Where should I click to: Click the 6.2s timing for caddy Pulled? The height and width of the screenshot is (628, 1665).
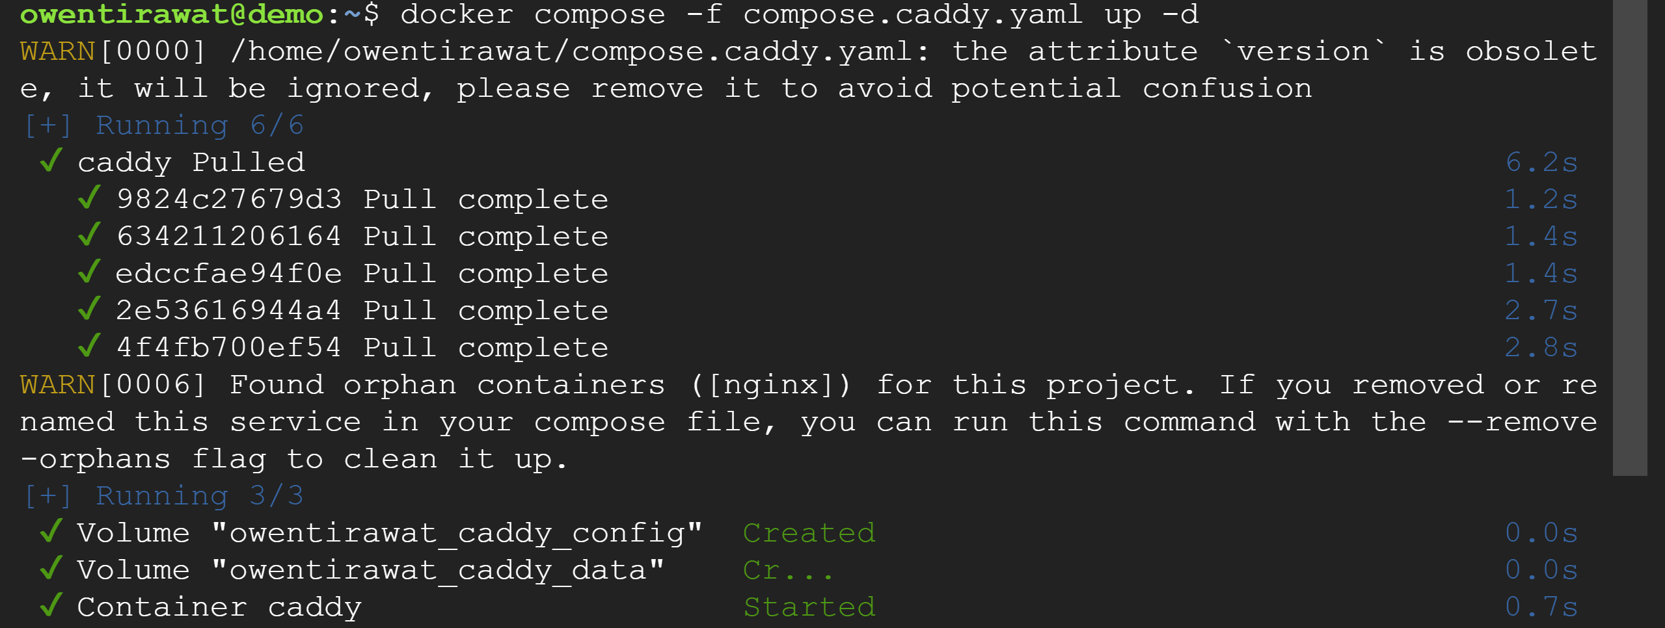coord(1541,163)
